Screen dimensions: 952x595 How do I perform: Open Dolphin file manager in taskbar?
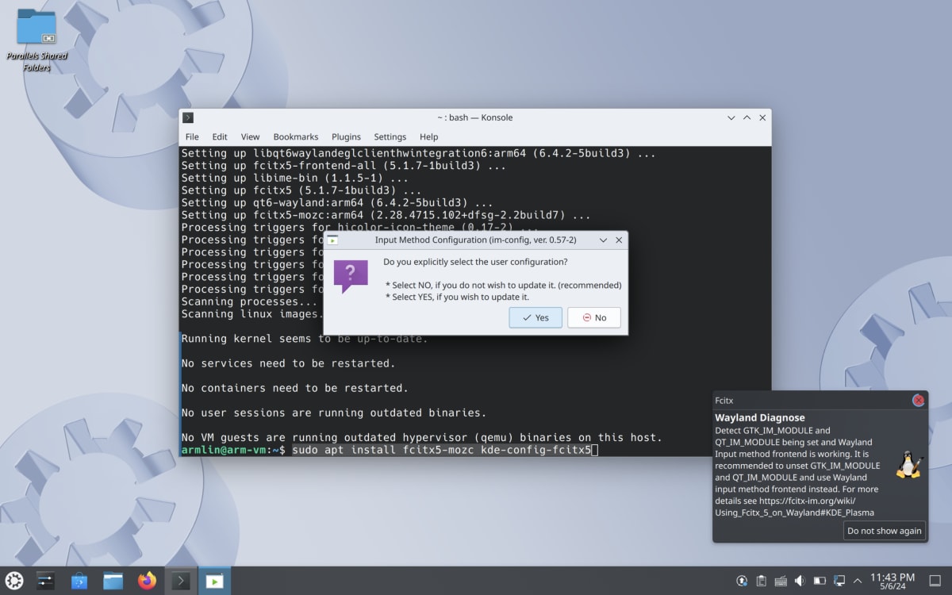113,581
